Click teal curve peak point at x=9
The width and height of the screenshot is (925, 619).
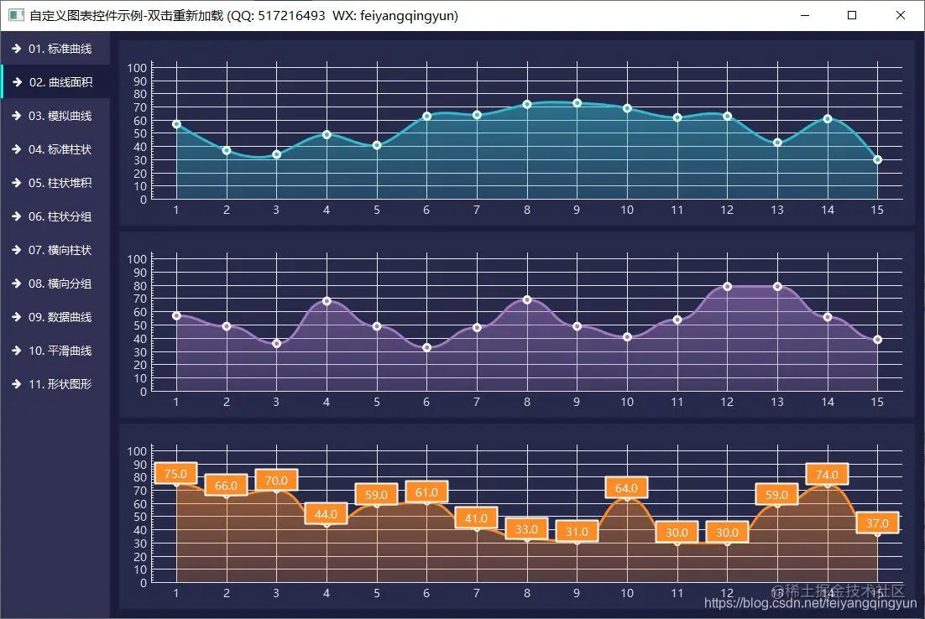(x=577, y=103)
